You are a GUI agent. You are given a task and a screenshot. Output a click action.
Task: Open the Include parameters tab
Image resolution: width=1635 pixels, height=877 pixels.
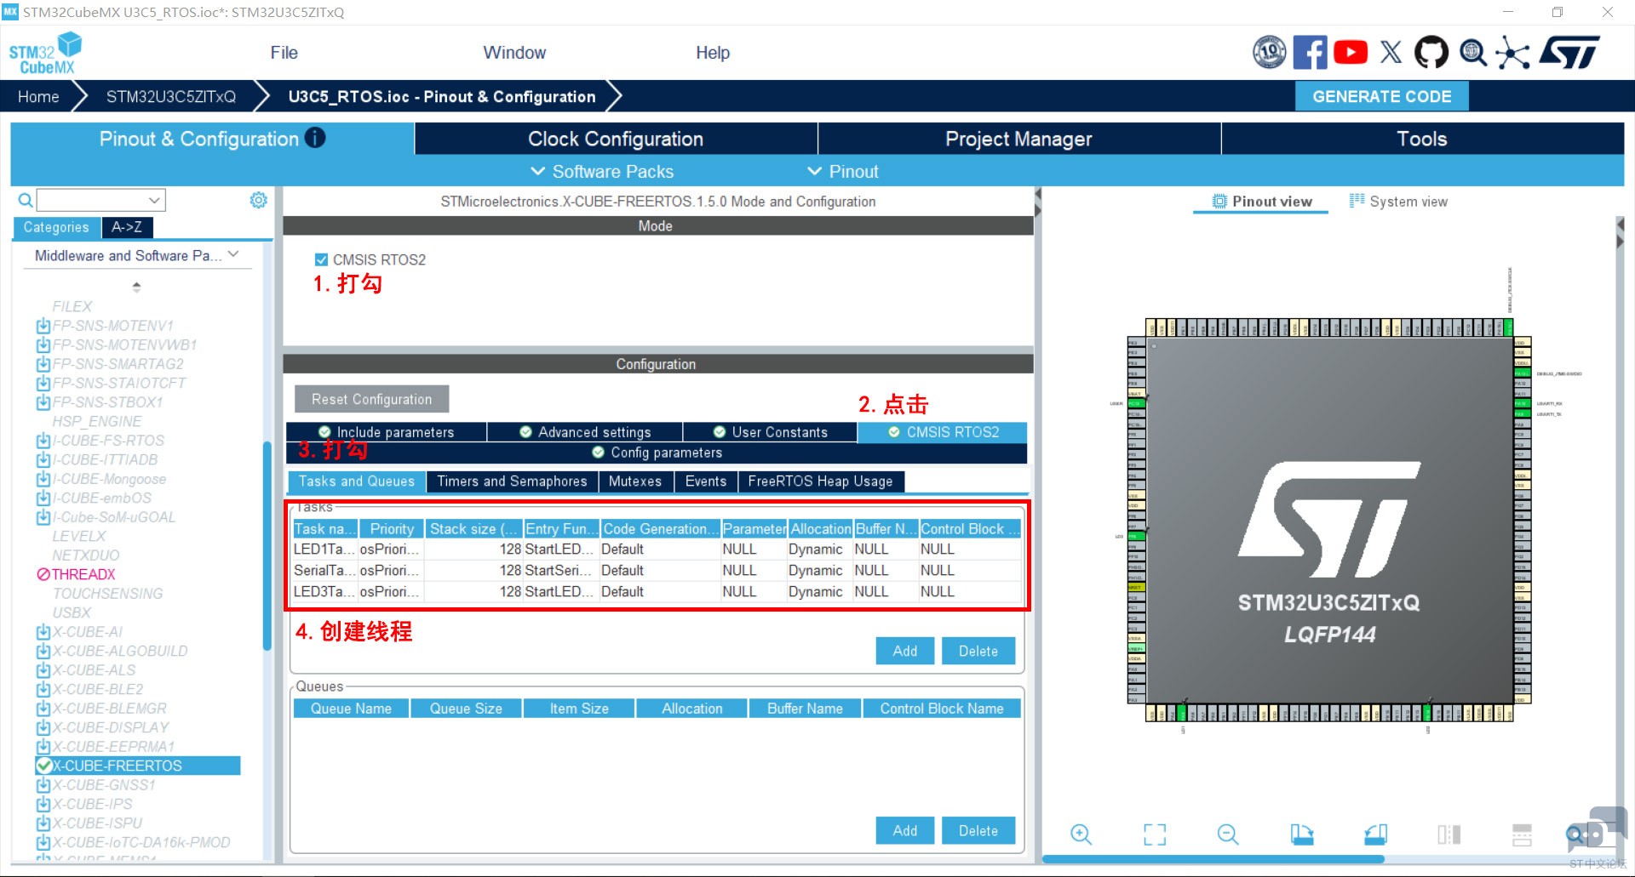387,432
